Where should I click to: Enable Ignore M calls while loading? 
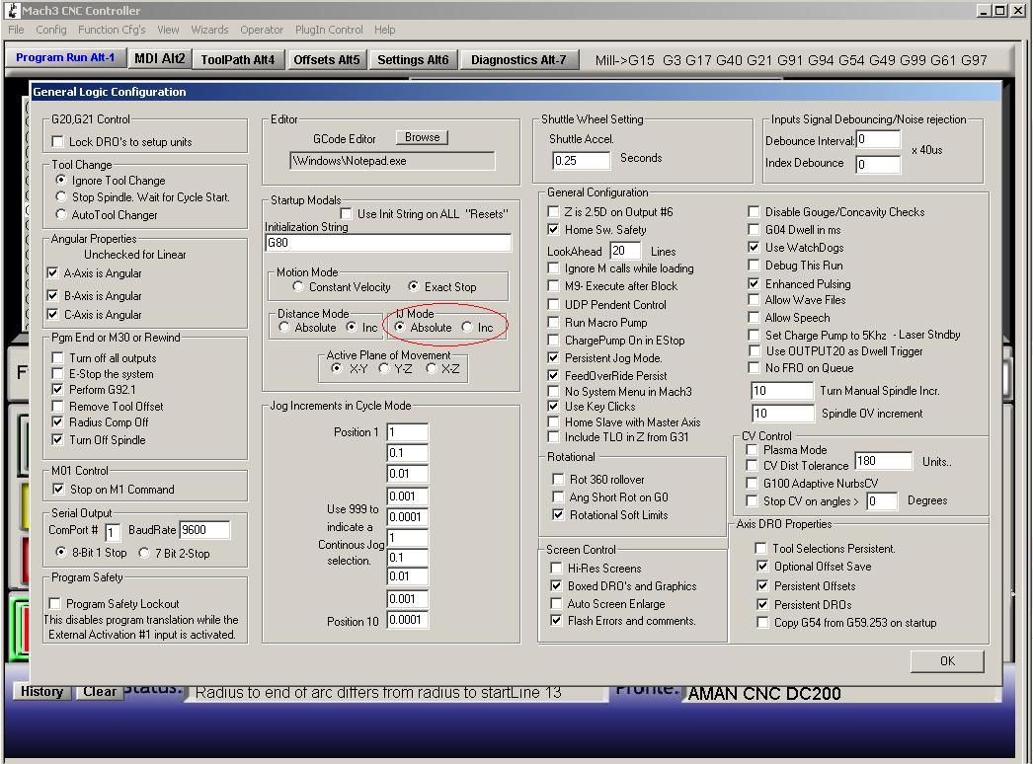pyautogui.click(x=553, y=268)
